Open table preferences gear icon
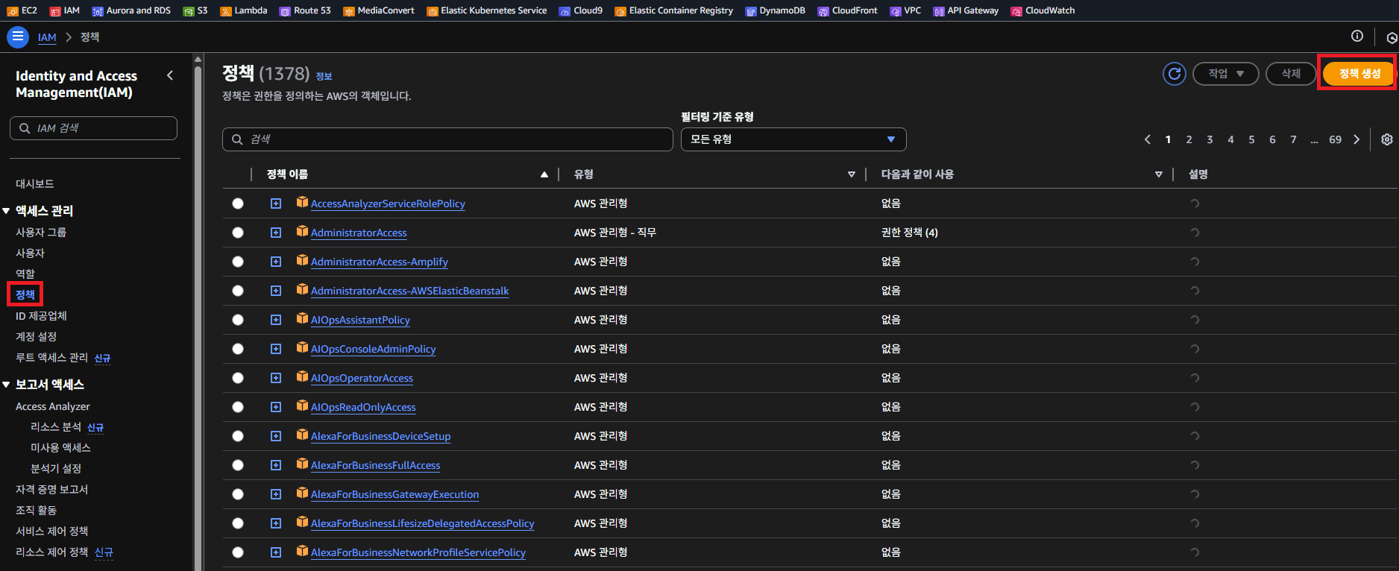Image resolution: width=1399 pixels, height=571 pixels. click(1386, 139)
